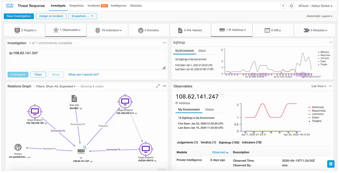340x173 pixels.
Task: Switch to the Intelligence tab
Action: click(x=119, y=6)
